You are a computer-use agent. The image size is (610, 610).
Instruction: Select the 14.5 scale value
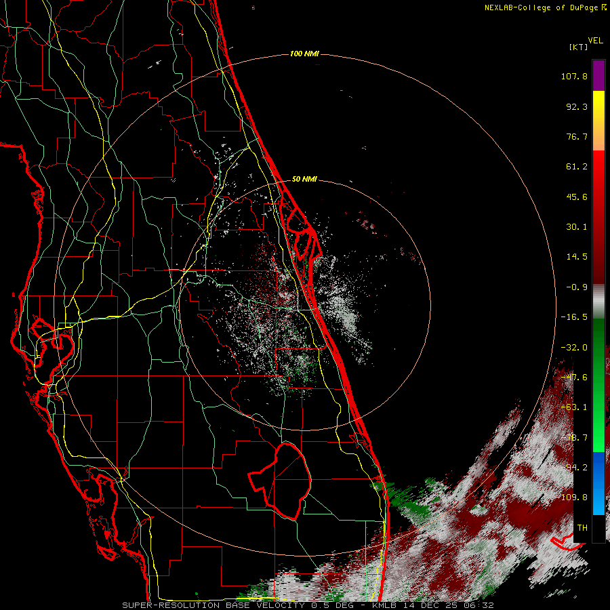point(577,257)
